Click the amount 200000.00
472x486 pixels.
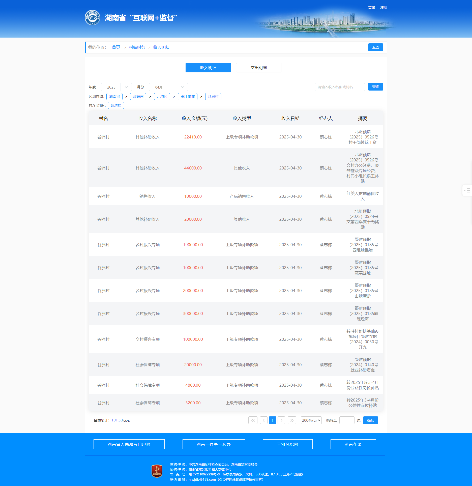pos(193,291)
